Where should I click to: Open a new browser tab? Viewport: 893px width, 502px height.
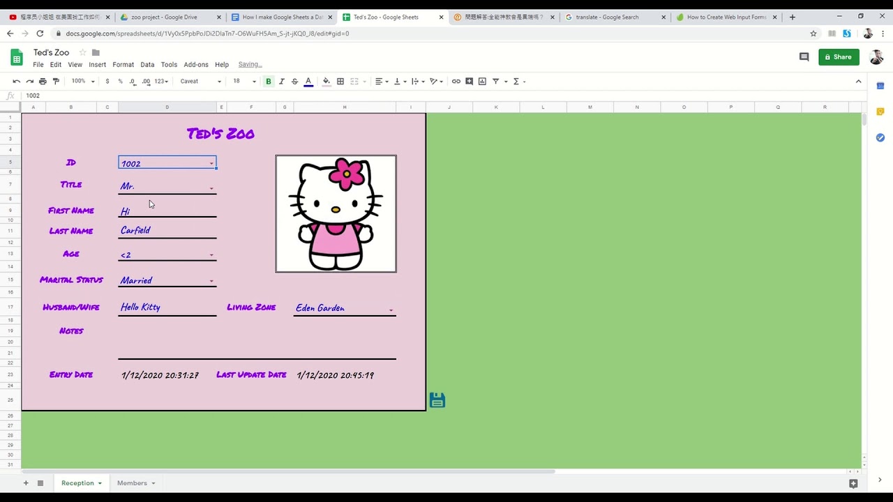click(793, 17)
